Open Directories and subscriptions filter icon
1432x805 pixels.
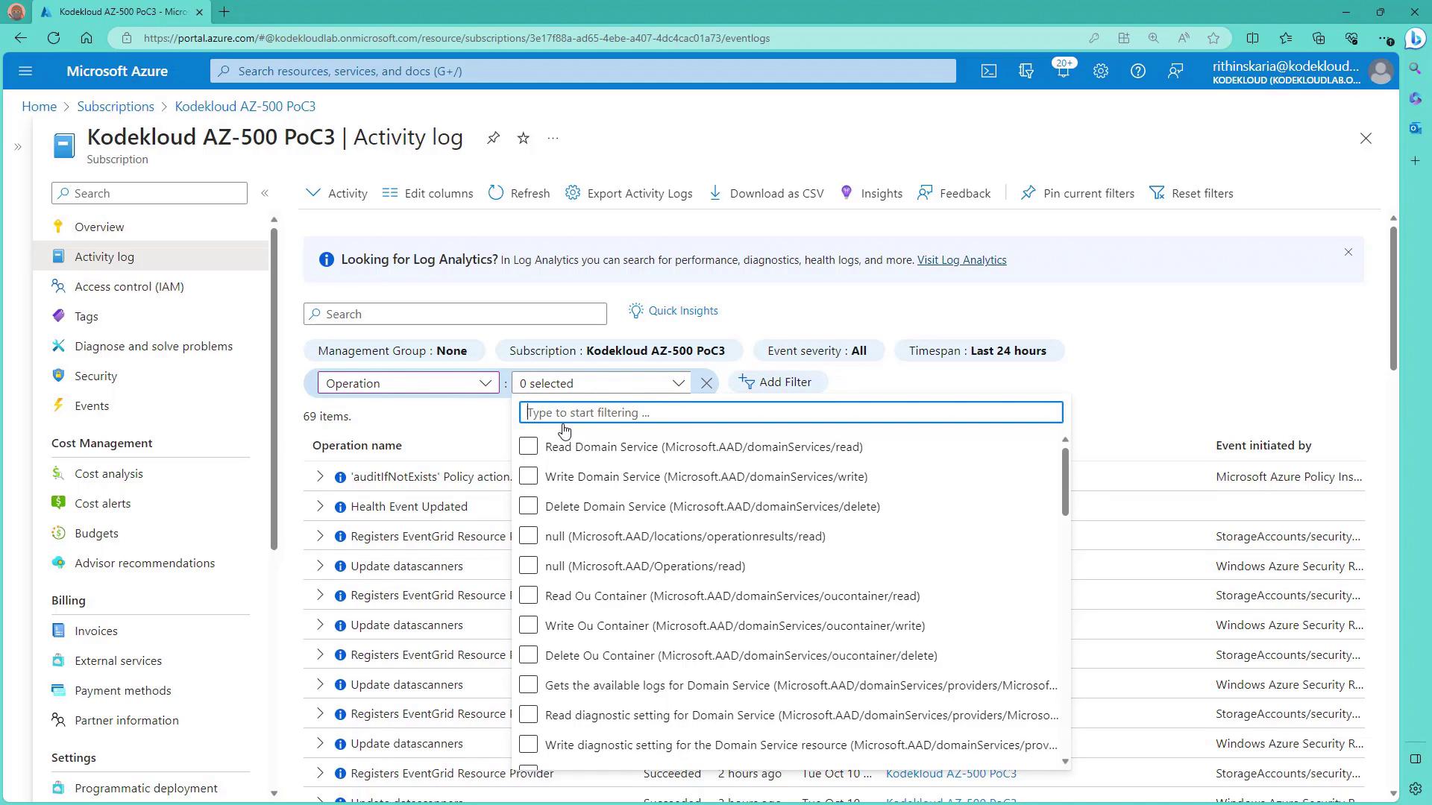tap(1026, 71)
